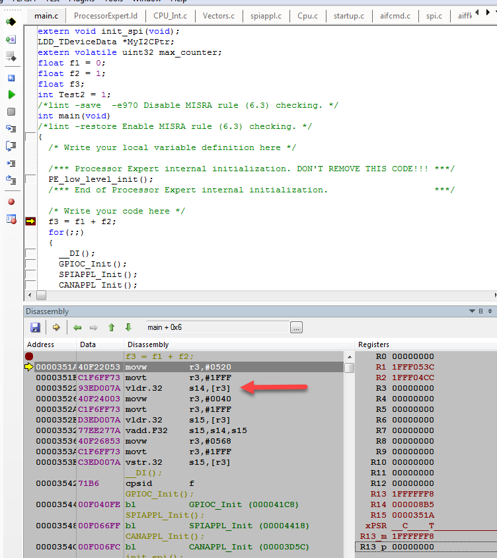Toggle breakpoint box beside CANAPPL_Init() source line
Screen dimensions: 497x558
[30, 285]
